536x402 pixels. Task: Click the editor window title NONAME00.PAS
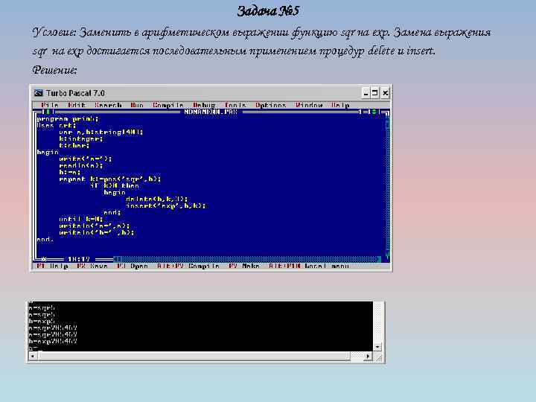(211, 112)
